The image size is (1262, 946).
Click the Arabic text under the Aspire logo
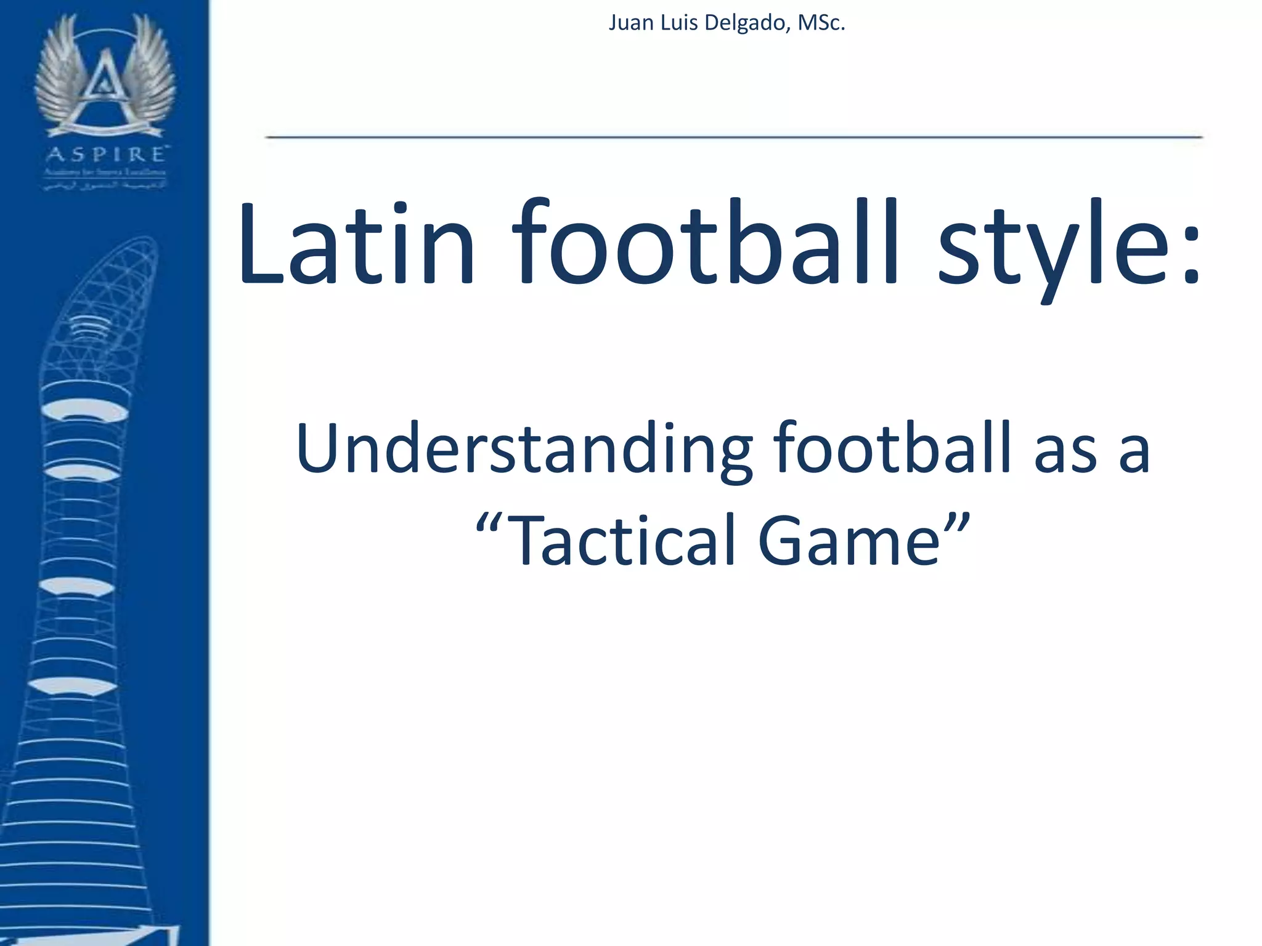105,185
